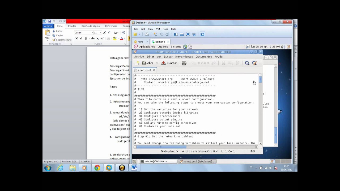Click the red font color button

[x=121, y=38]
